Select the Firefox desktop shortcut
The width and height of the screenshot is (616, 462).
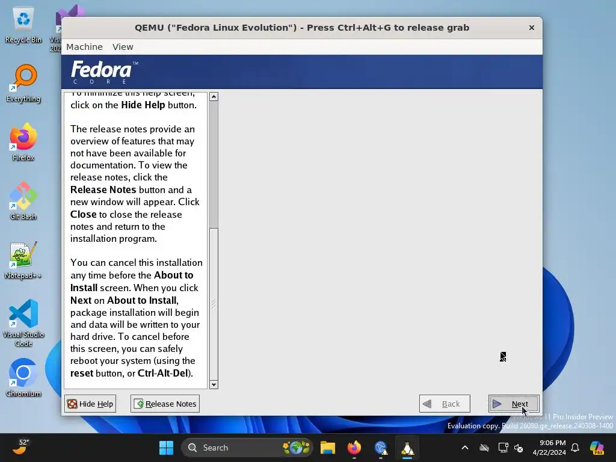23,143
